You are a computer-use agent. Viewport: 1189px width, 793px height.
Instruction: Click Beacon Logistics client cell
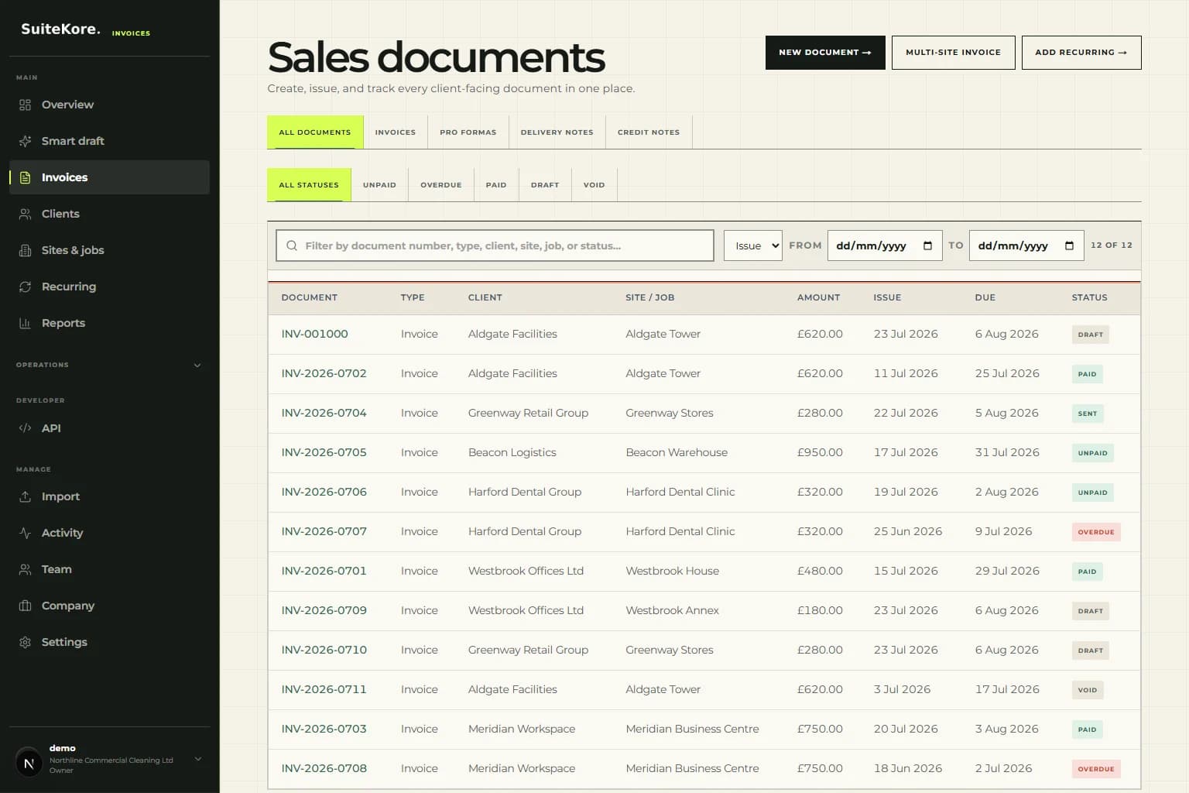coord(512,452)
